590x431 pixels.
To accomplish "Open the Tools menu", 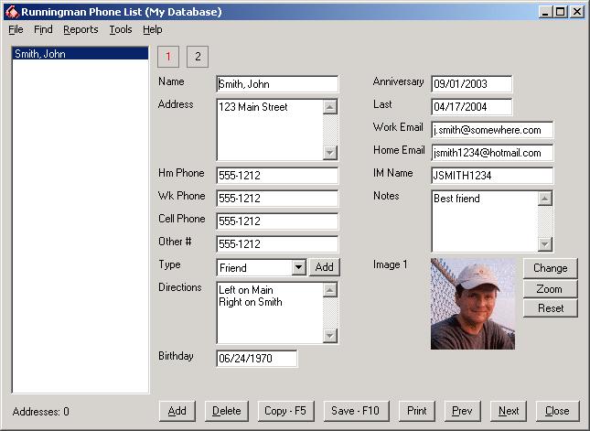I will pos(120,29).
